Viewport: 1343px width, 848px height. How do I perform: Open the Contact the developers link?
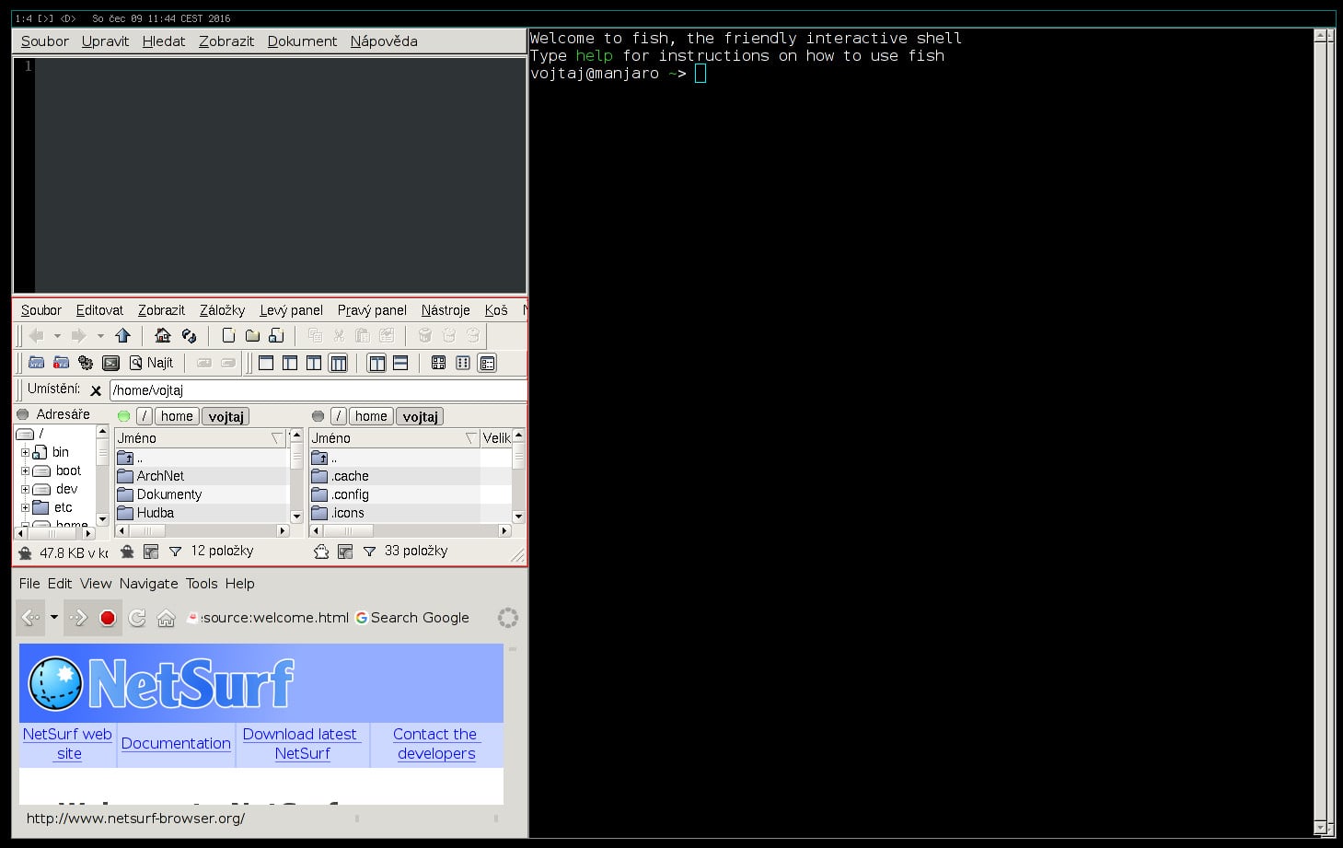[436, 744]
